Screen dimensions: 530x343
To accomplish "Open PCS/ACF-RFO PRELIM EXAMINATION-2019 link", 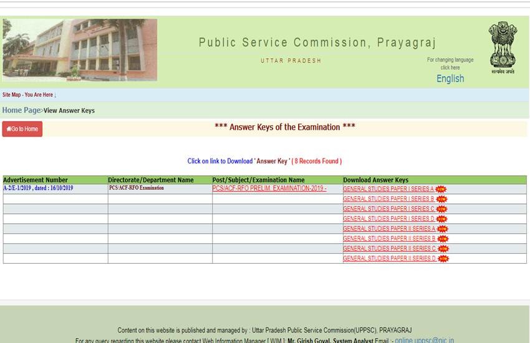I will point(269,188).
